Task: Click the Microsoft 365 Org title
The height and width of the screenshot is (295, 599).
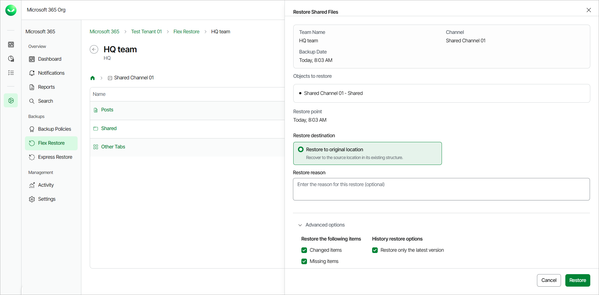Action: point(46,10)
